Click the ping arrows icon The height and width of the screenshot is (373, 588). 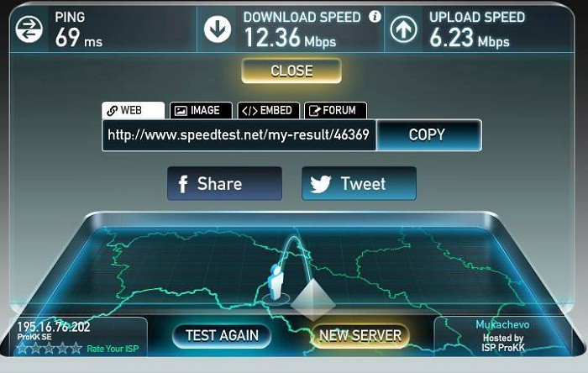point(29,29)
